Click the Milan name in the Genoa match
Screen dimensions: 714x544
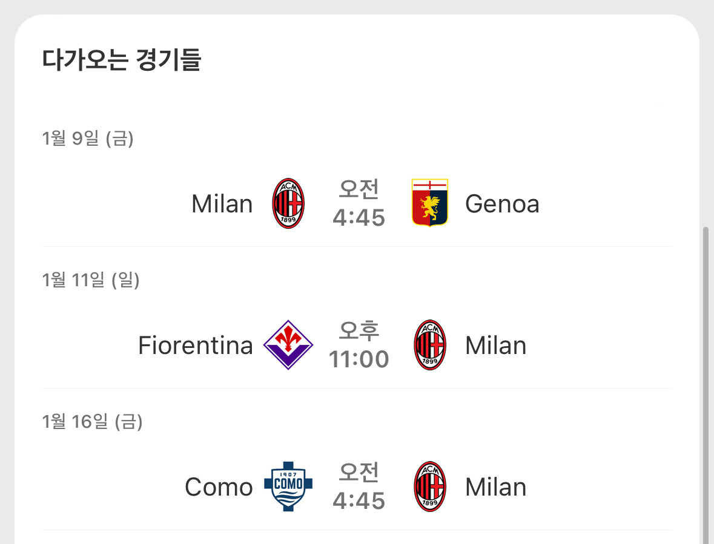tap(222, 204)
